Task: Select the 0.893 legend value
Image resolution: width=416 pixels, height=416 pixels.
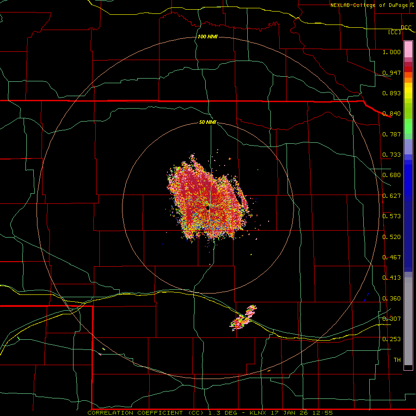Action: coord(392,93)
